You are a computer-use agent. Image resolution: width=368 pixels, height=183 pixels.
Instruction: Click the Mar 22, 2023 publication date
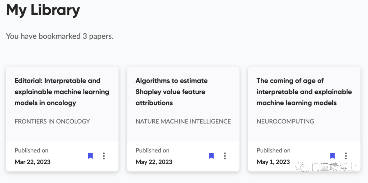(x=32, y=162)
